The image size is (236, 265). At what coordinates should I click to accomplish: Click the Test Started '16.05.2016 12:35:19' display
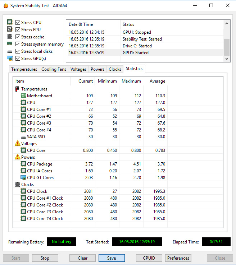[x=137, y=242]
